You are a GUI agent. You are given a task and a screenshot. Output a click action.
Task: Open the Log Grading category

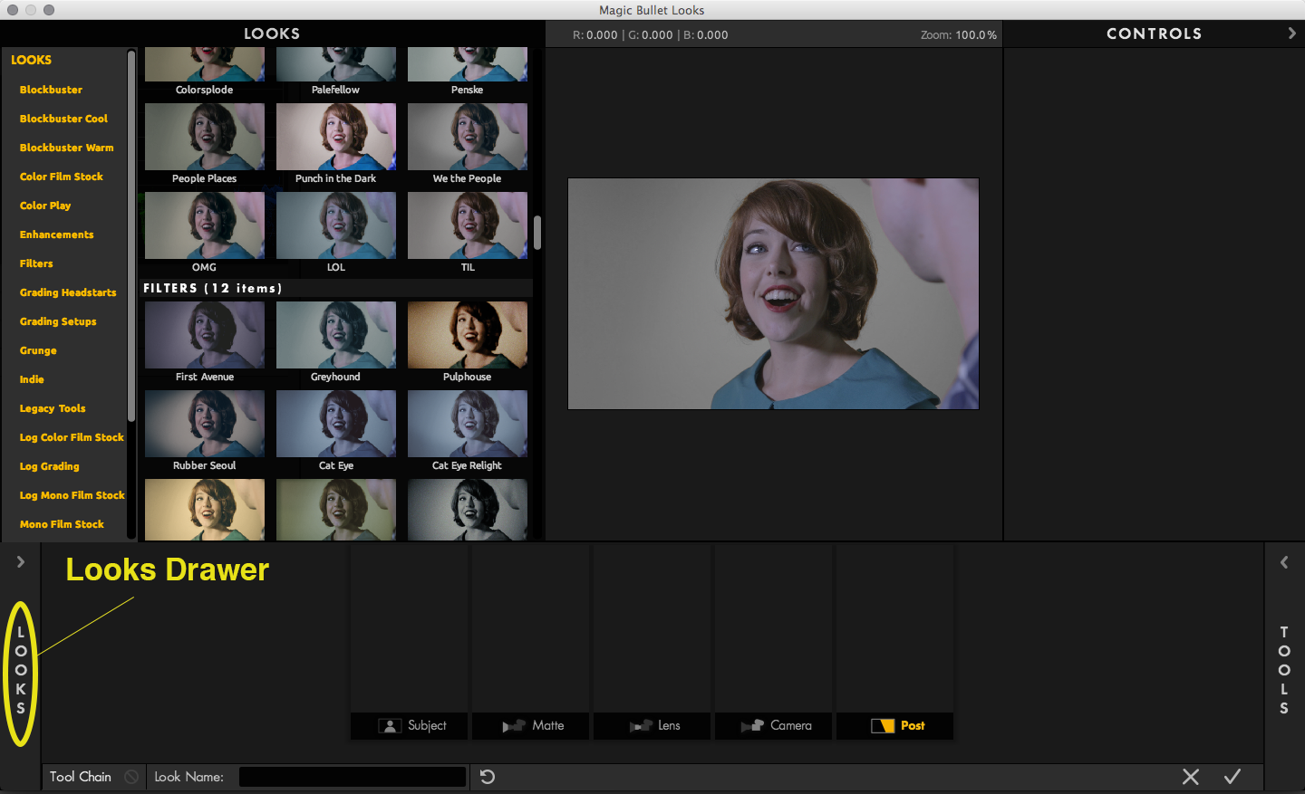[49, 466]
